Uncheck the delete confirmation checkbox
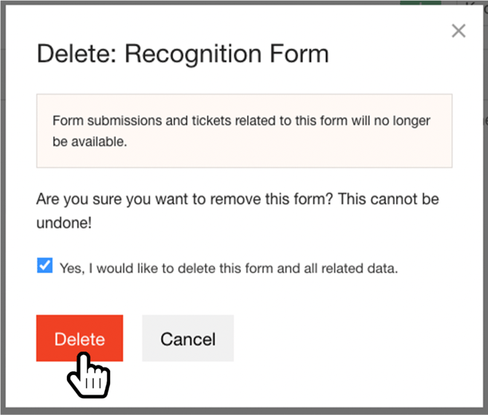The width and height of the screenshot is (488, 415). pos(44,266)
